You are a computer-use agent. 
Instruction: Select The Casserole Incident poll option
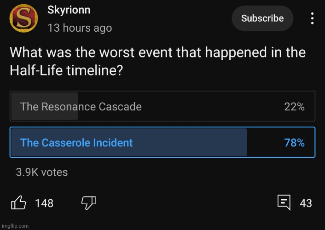click(x=162, y=142)
